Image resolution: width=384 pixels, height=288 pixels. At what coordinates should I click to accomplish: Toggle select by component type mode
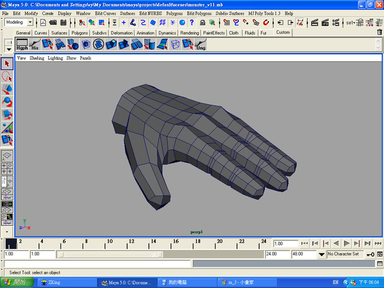pyautogui.click(x=101, y=23)
